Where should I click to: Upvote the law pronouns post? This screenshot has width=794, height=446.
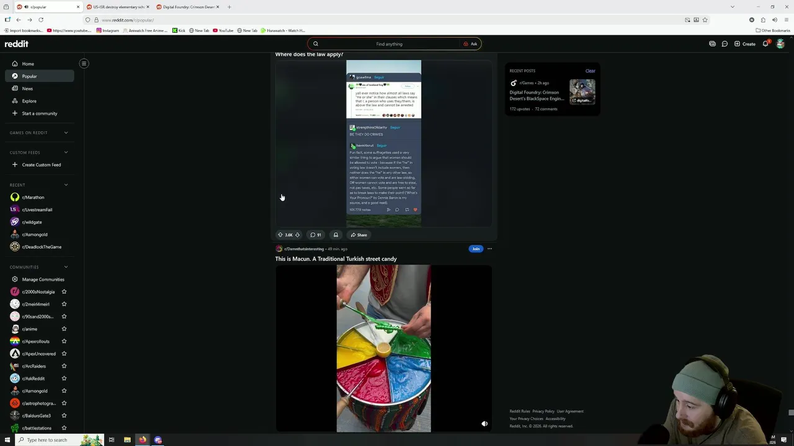click(280, 235)
